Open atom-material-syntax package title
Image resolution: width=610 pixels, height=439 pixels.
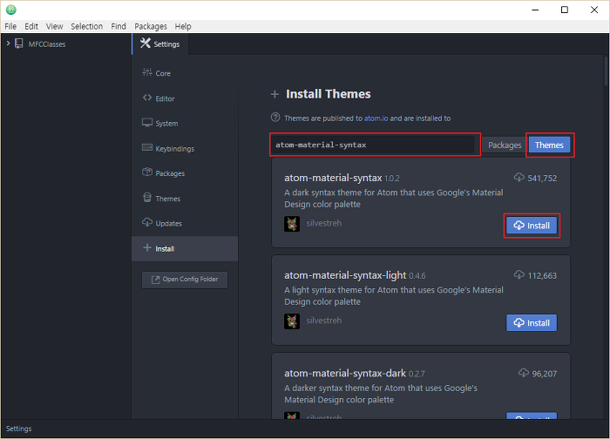pos(333,178)
